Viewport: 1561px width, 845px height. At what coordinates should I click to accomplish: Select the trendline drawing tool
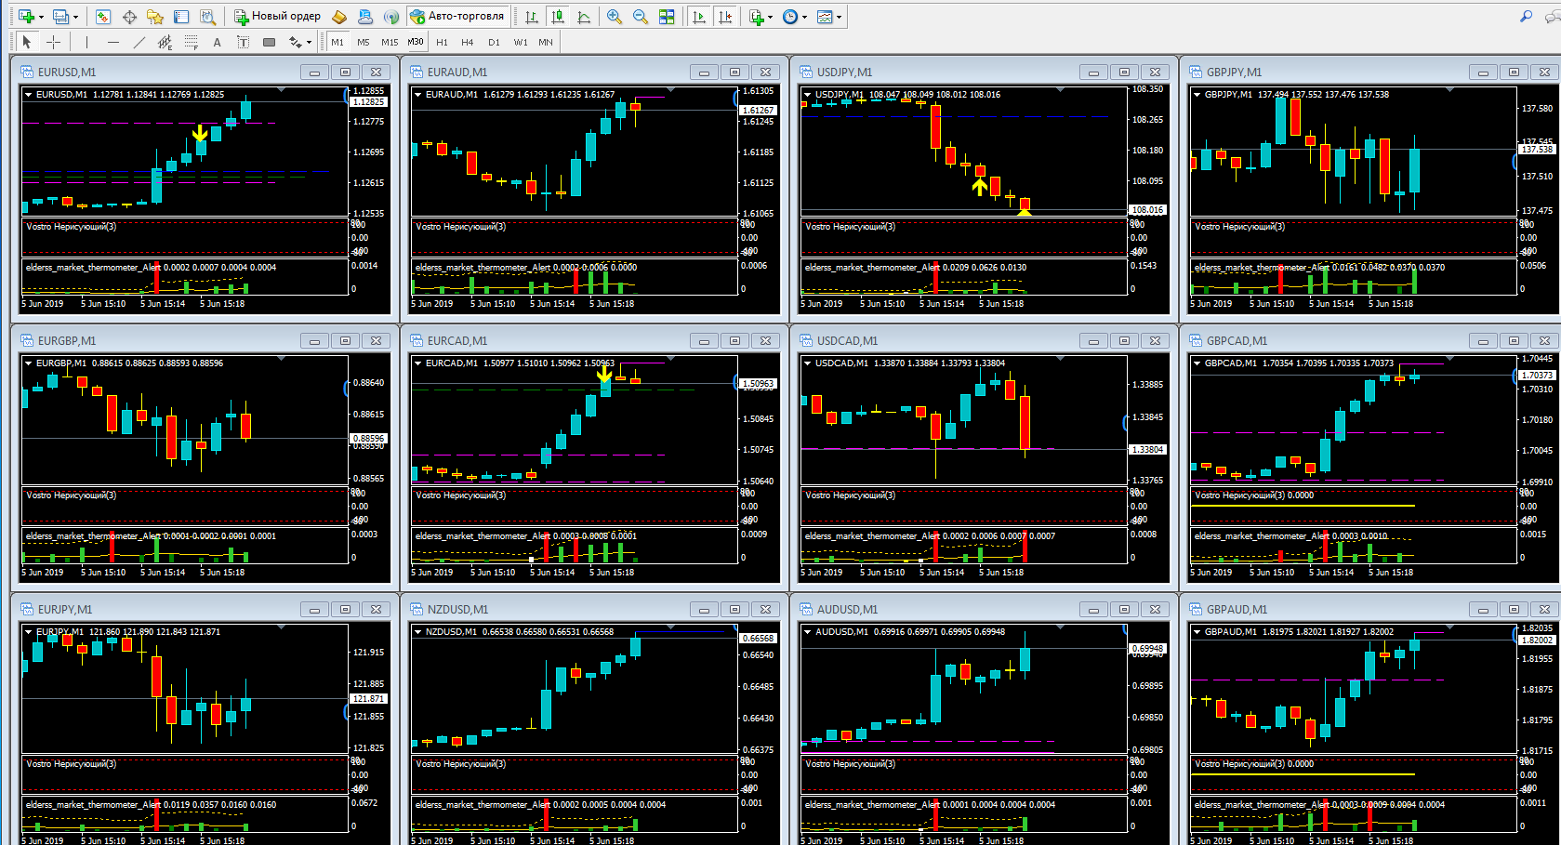click(x=139, y=42)
